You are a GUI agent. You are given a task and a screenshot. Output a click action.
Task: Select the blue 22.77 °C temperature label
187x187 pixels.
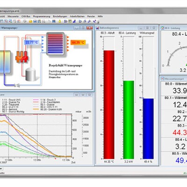point(32,42)
